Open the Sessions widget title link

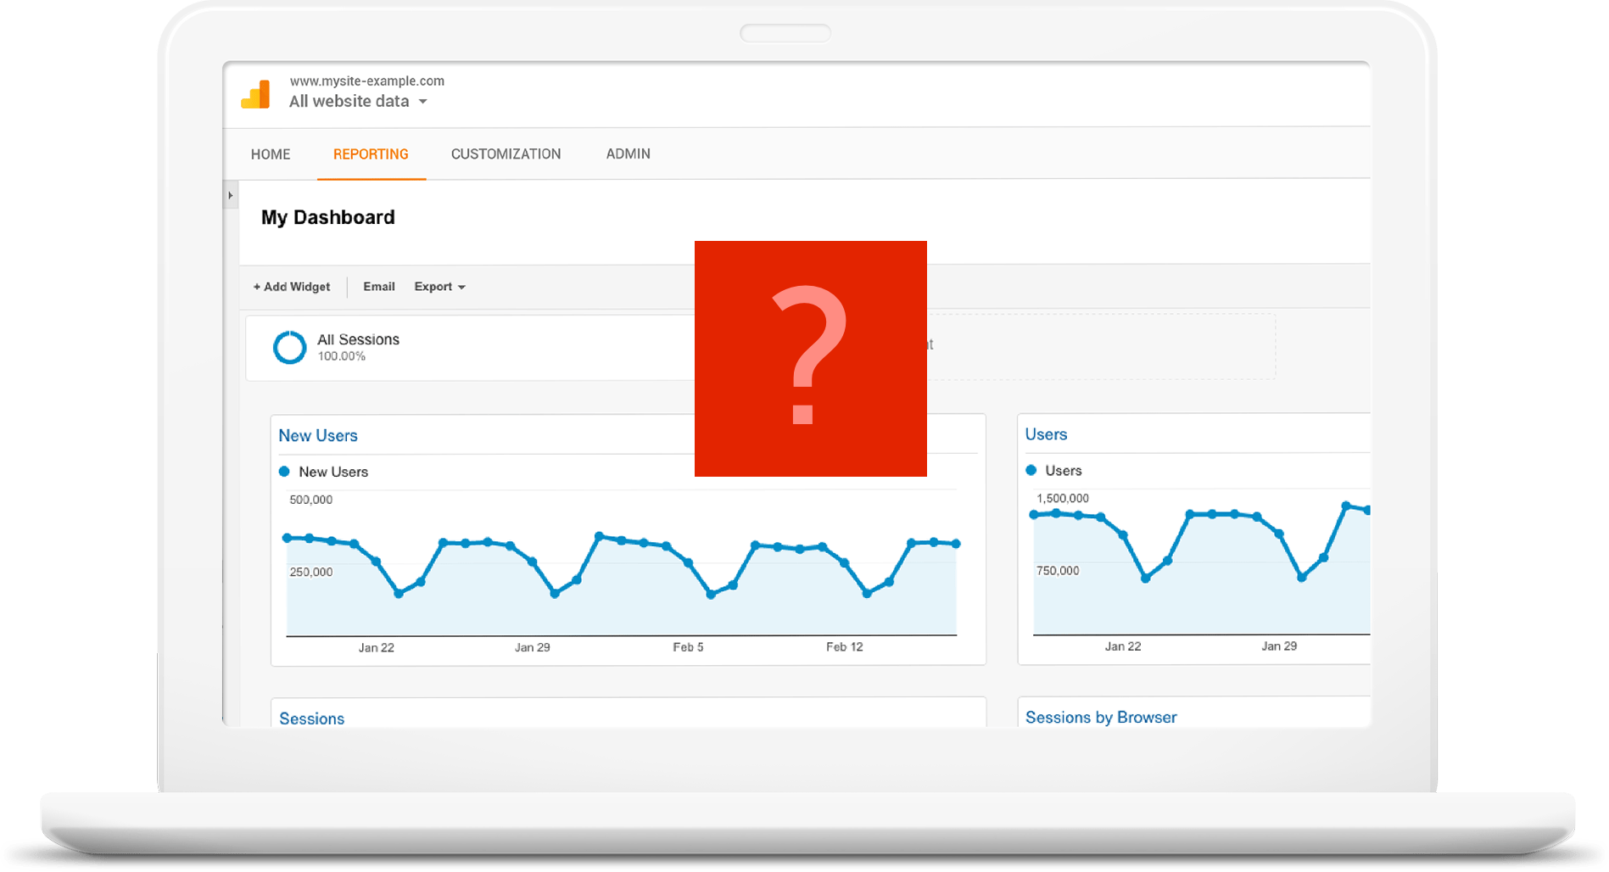(311, 718)
